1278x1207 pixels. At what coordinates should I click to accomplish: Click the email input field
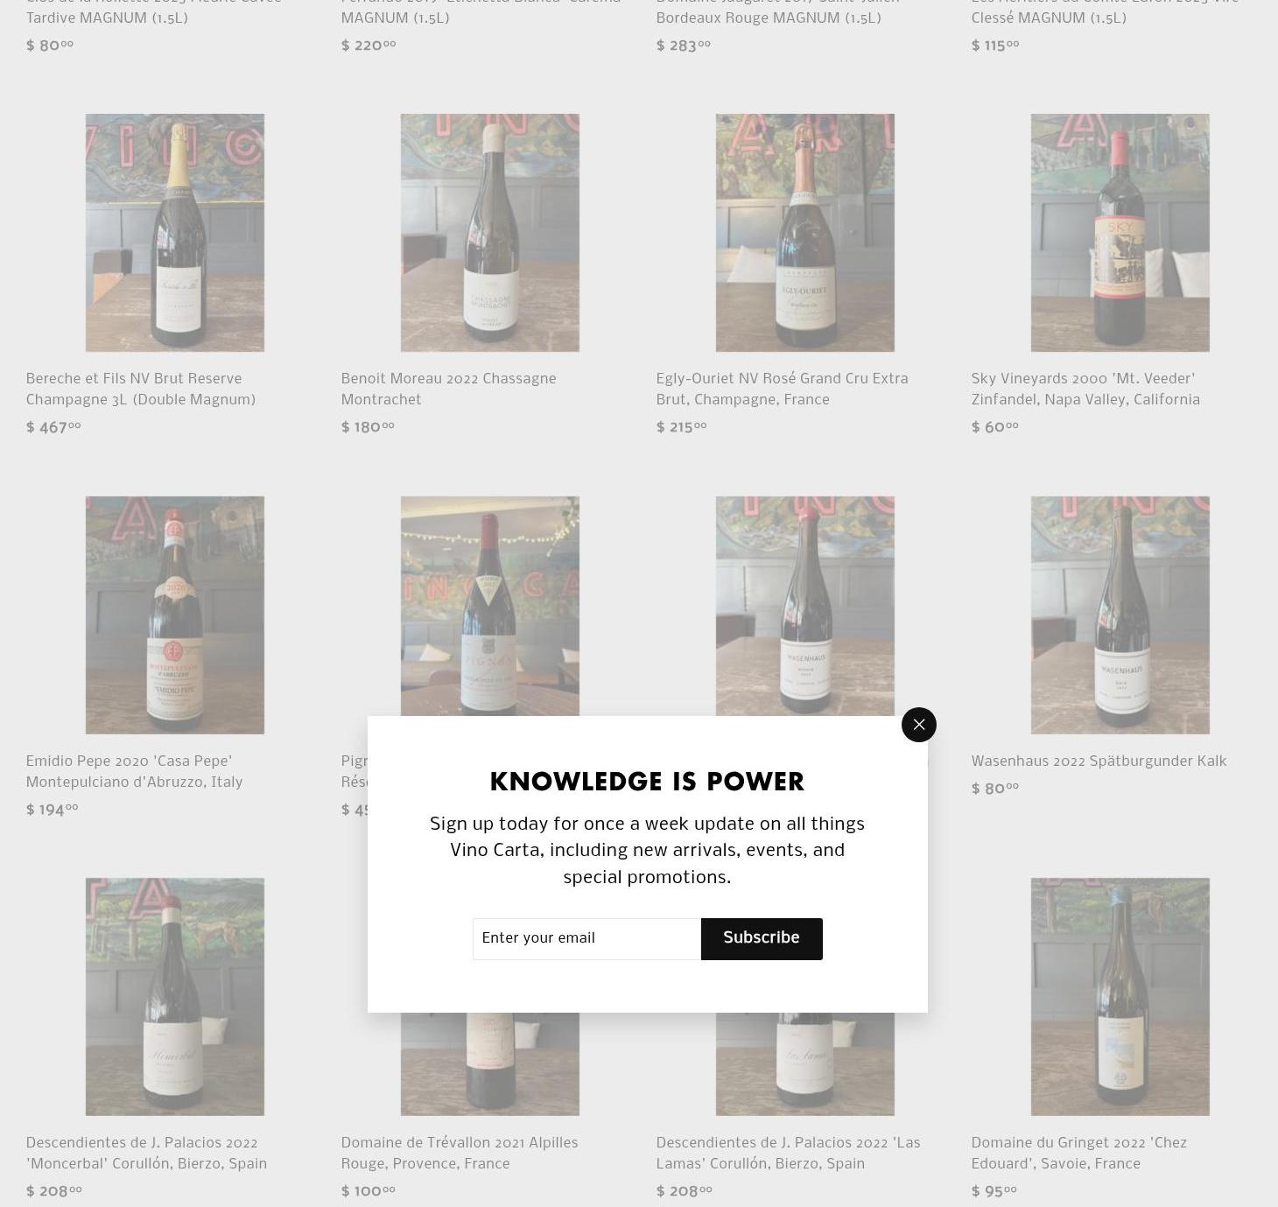586,938
